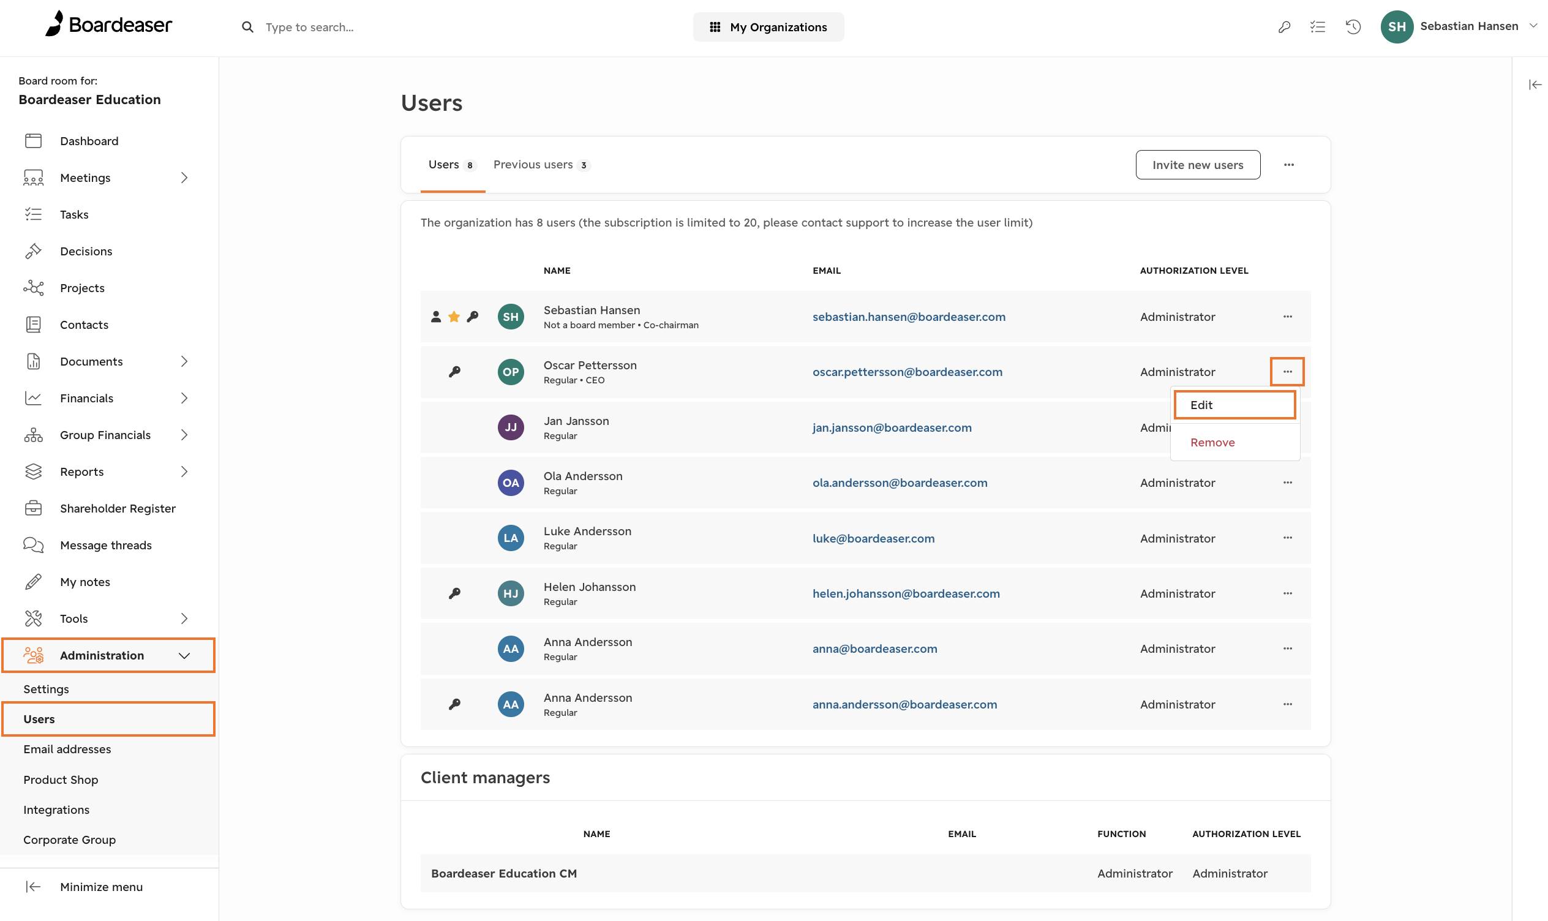Expand the Meetings submenu chevron
1548x921 pixels.
184,178
